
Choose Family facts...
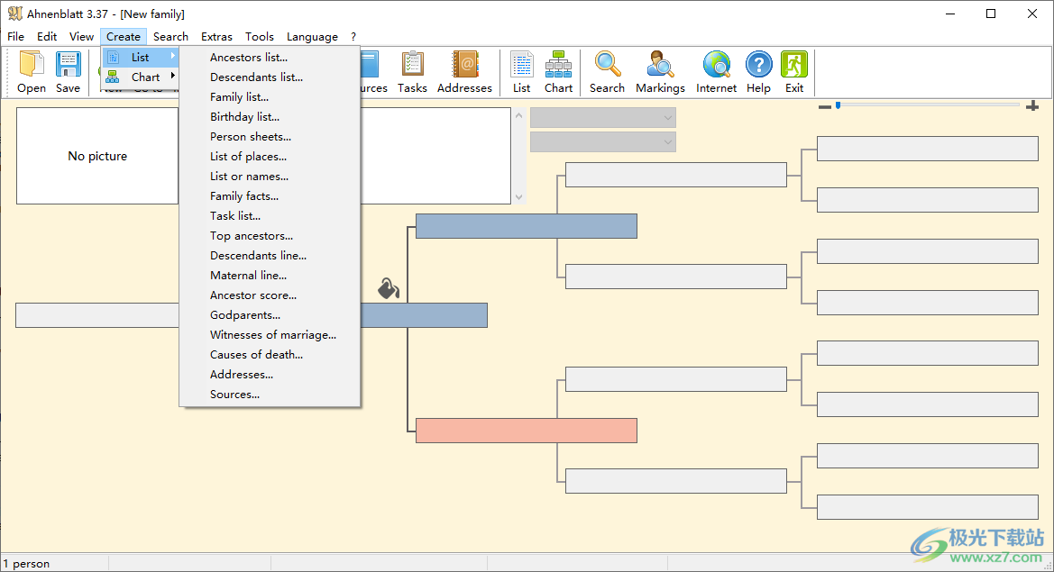point(244,196)
